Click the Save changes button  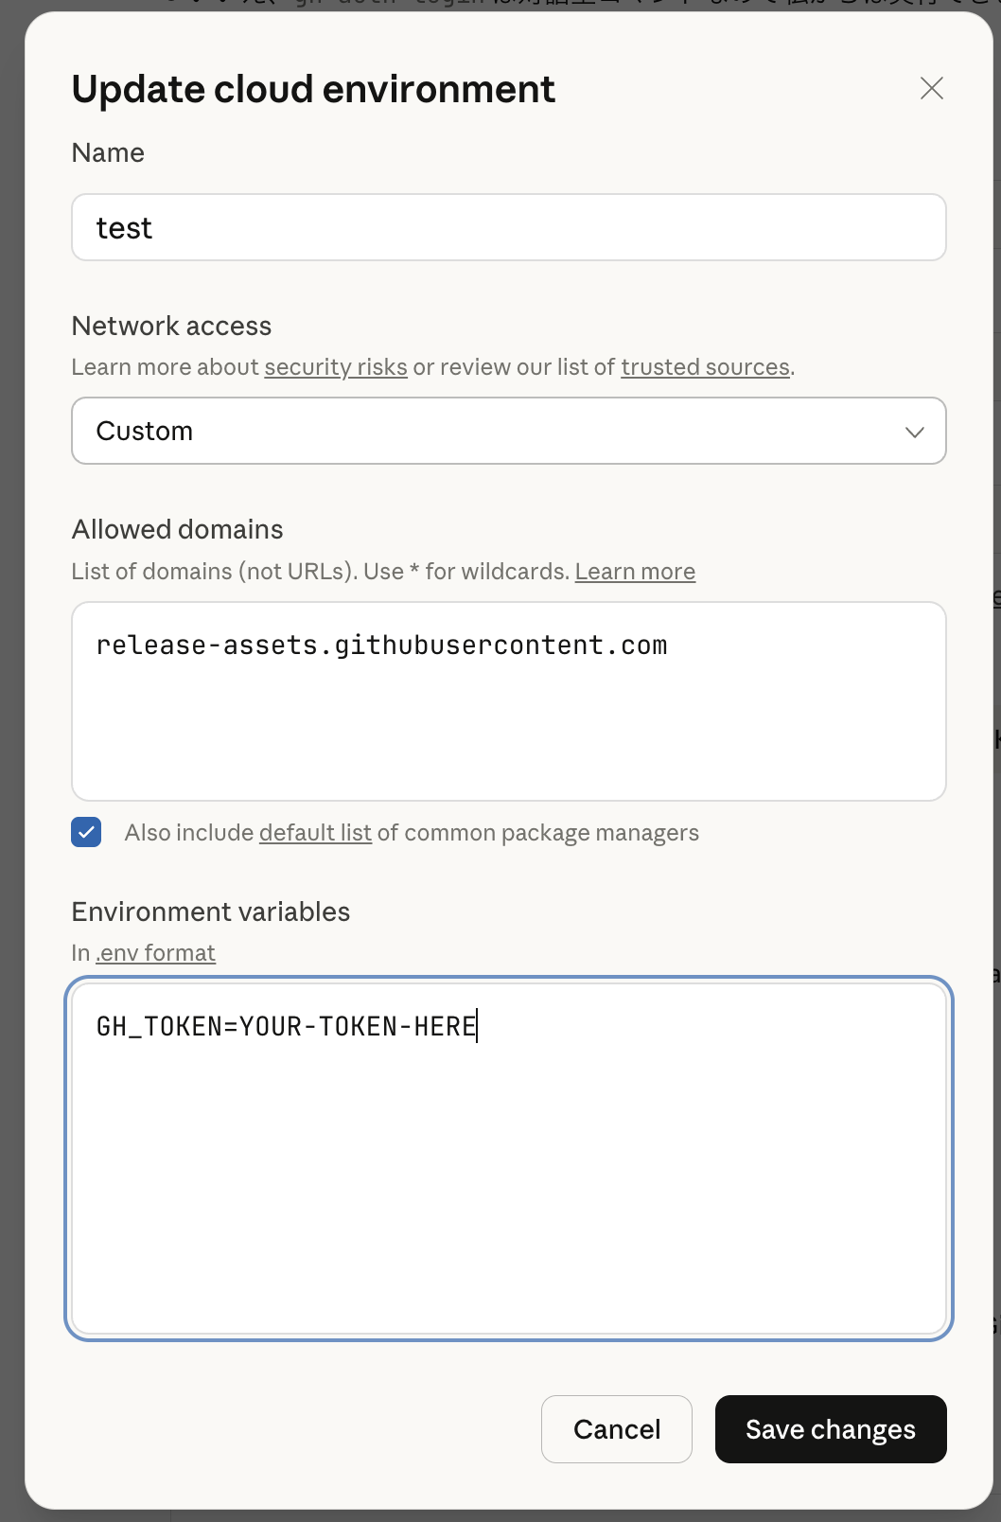831,1429
